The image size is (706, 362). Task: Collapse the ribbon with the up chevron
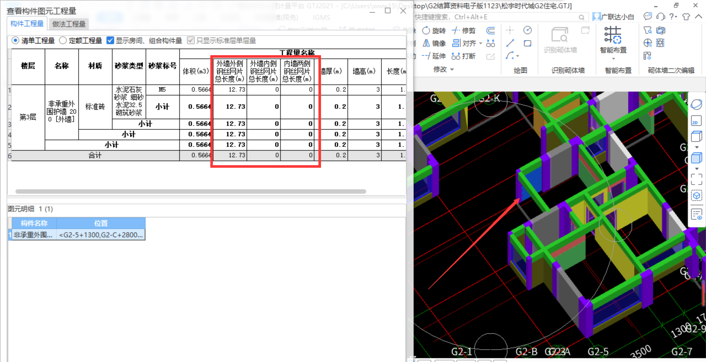click(x=698, y=17)
